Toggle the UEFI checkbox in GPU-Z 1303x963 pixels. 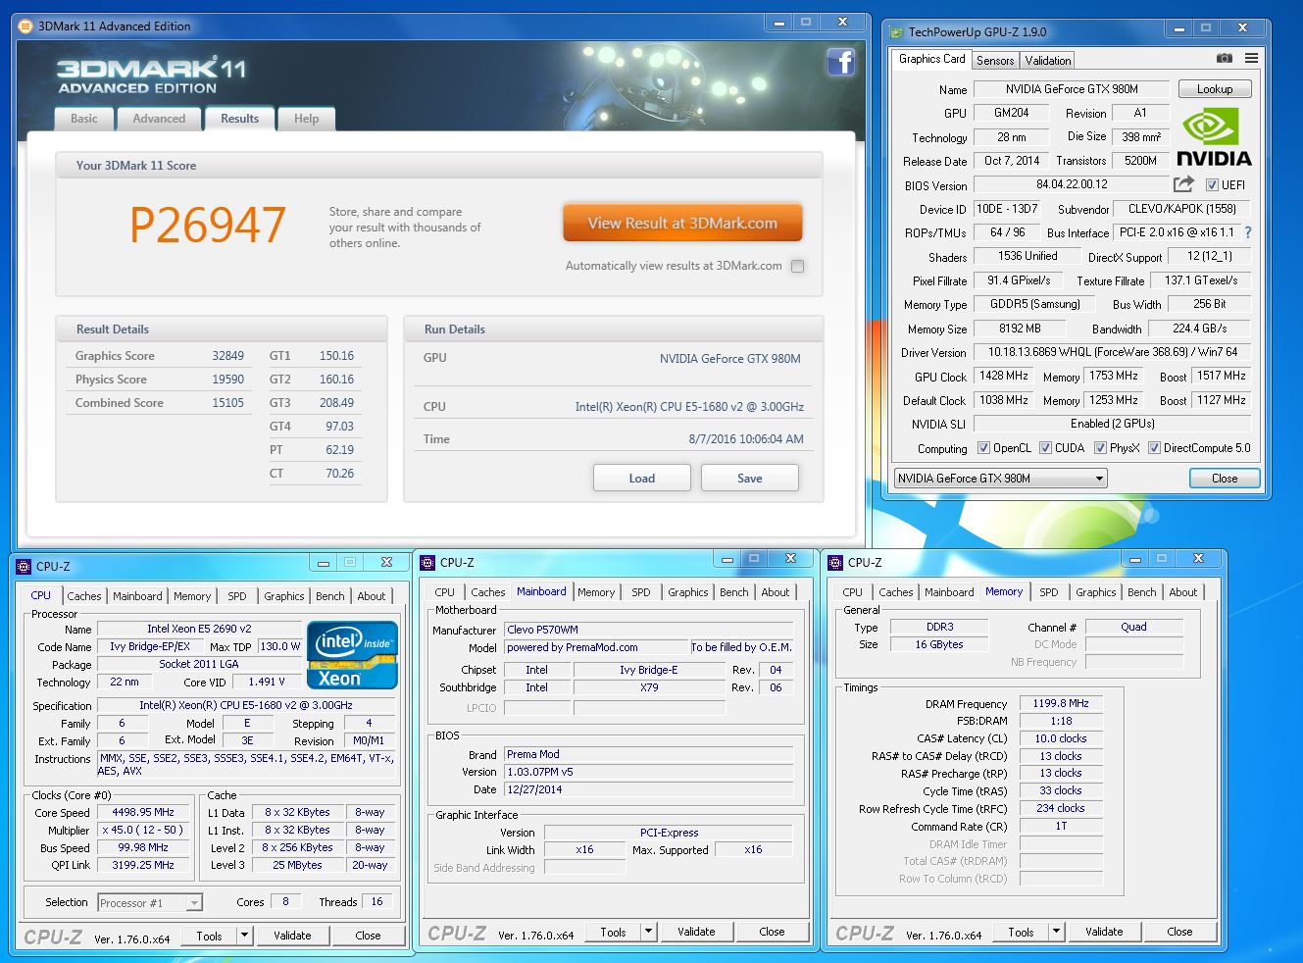(x=1212, y=185)
